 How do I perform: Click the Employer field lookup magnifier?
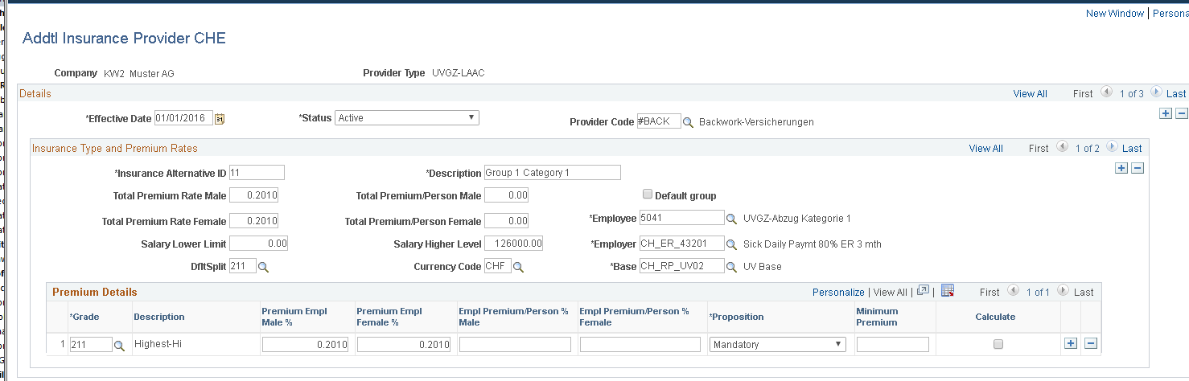pos(731,244)
